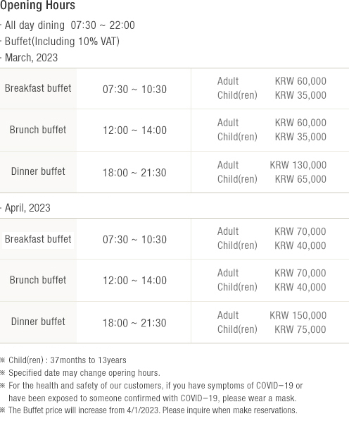Click the All day dining hours line
This screenshot has height=421, width=349.
[x=70, y=25]
